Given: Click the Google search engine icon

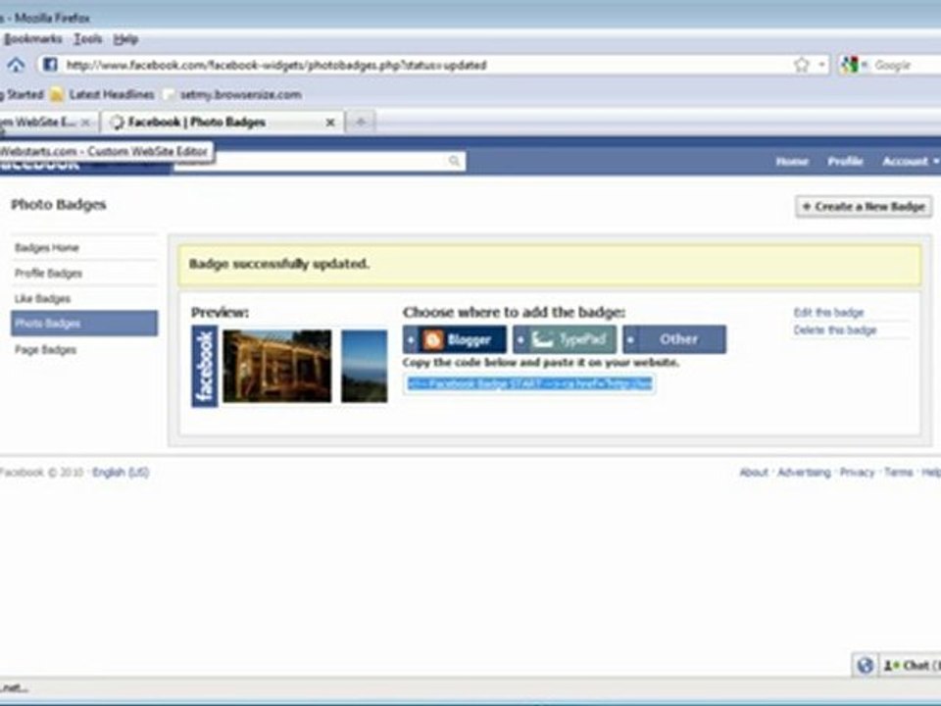Looking at the screenshot, I should coord(849,65).
